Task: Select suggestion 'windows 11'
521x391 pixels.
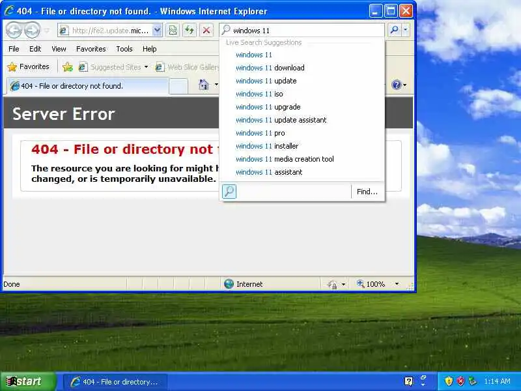Action: [302, 55]
